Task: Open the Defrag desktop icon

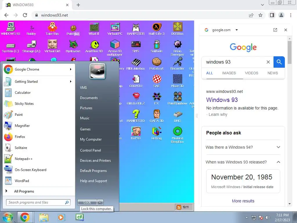Action: click(157, 134)
